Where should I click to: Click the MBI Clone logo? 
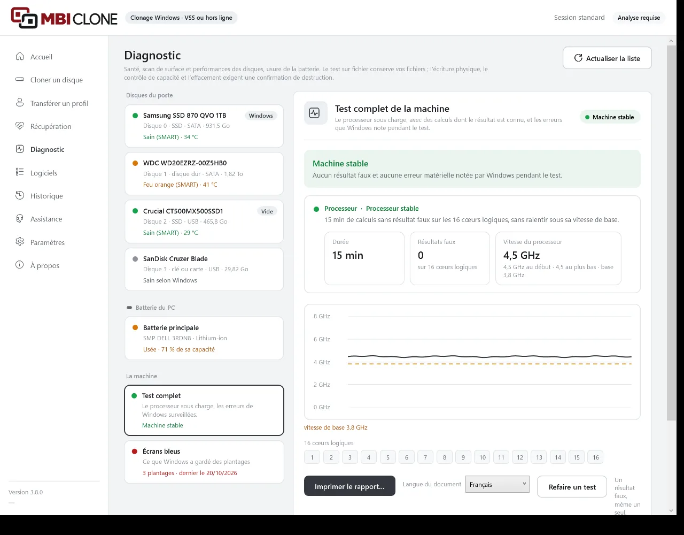64,18
